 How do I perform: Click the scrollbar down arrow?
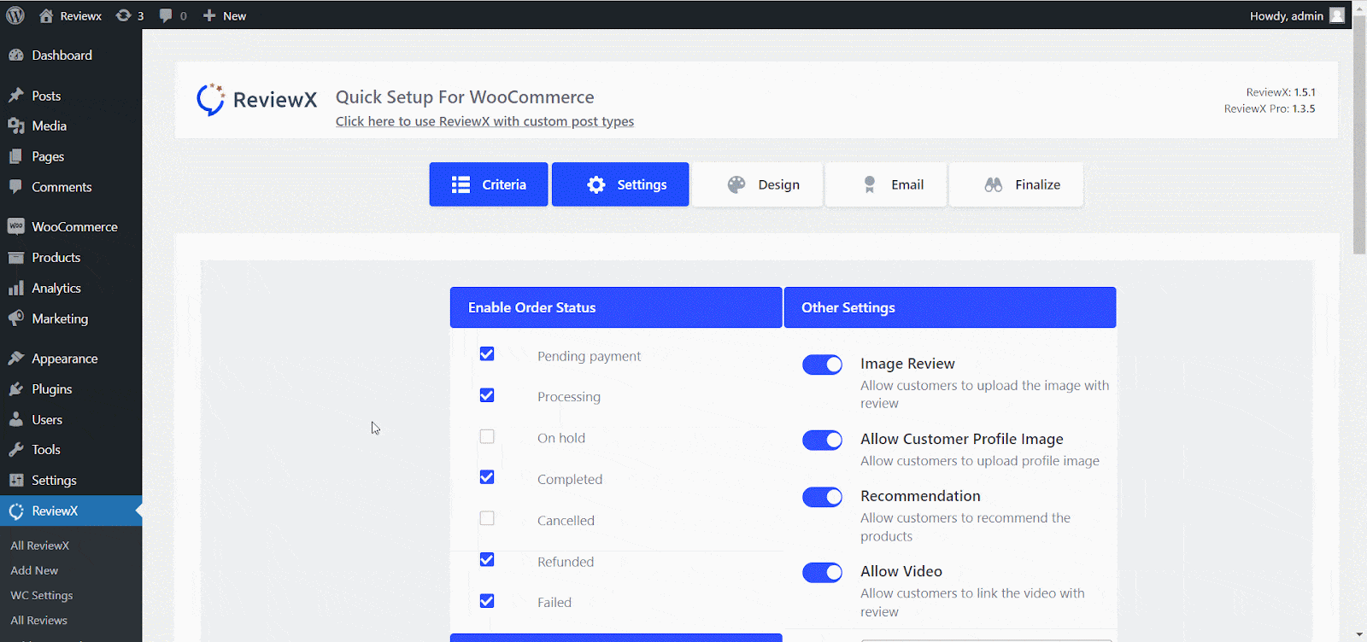click(x=1359, y=635)
